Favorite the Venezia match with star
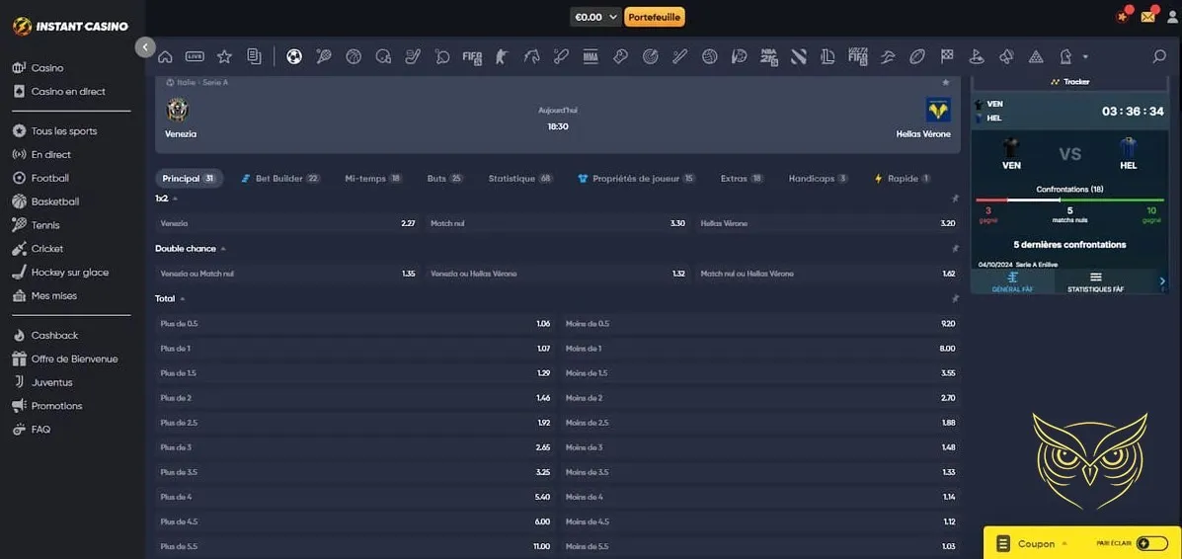Image resolution: width=1182 pixels, height=559 pixels. coord(946,82)
